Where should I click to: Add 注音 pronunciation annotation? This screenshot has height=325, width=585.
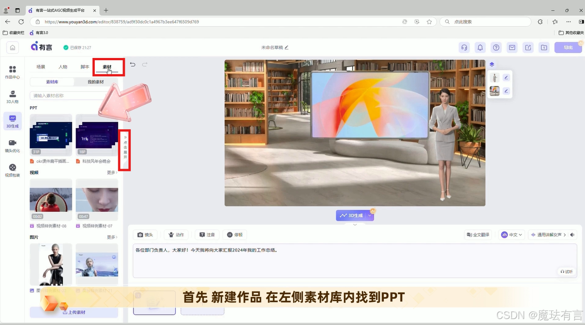click(207, 234)
